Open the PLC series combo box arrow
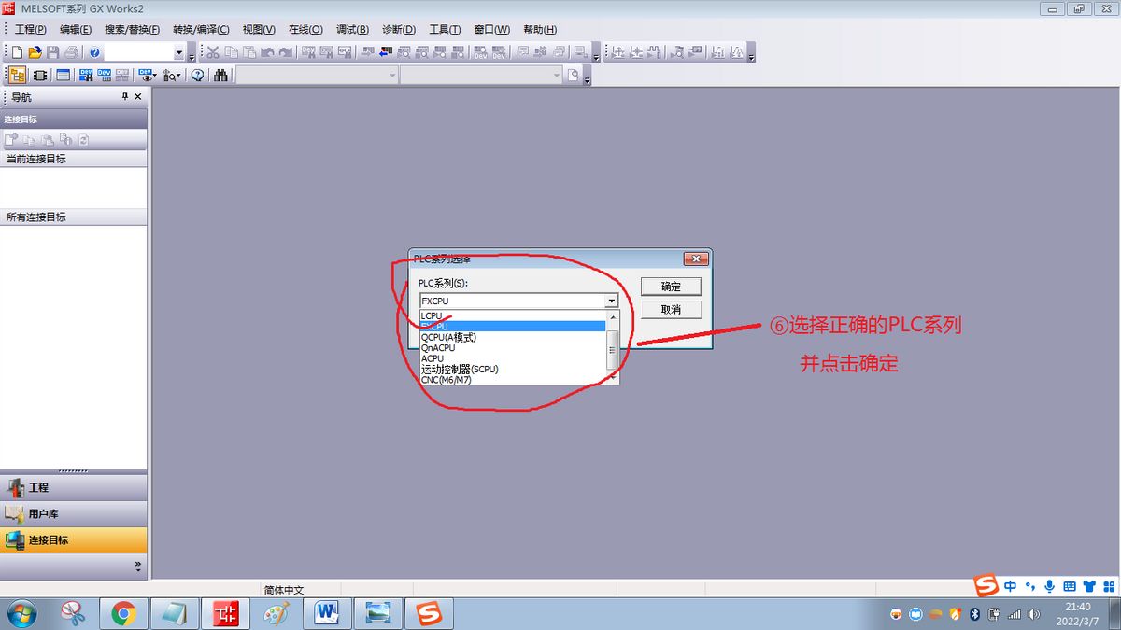Viewport: 1121px width, 630px height. (x=611, y=301)
